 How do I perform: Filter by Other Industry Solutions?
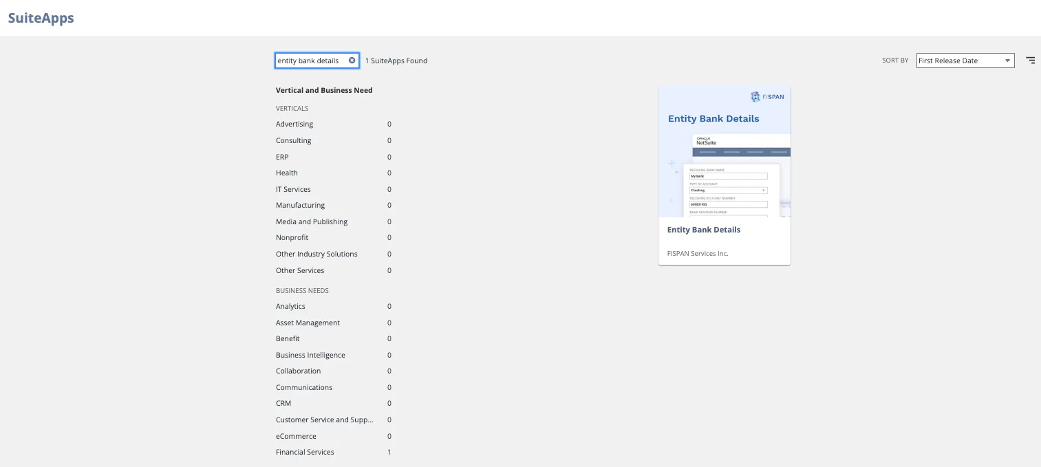coord(316,254)
